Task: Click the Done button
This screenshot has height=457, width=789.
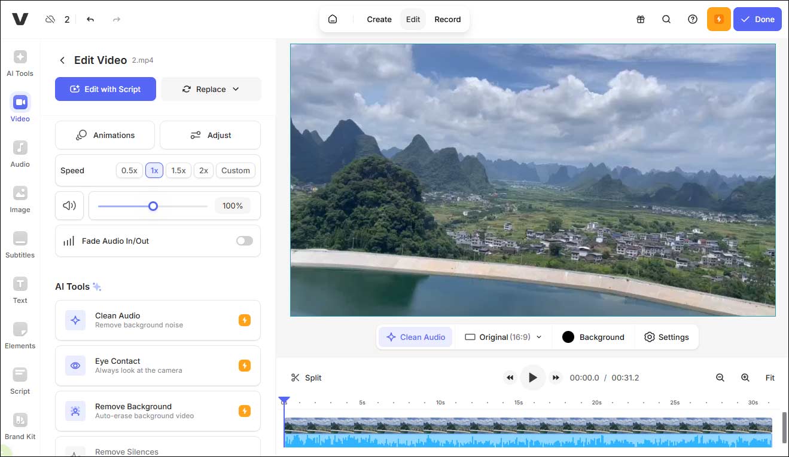Action: click(757, 19)
